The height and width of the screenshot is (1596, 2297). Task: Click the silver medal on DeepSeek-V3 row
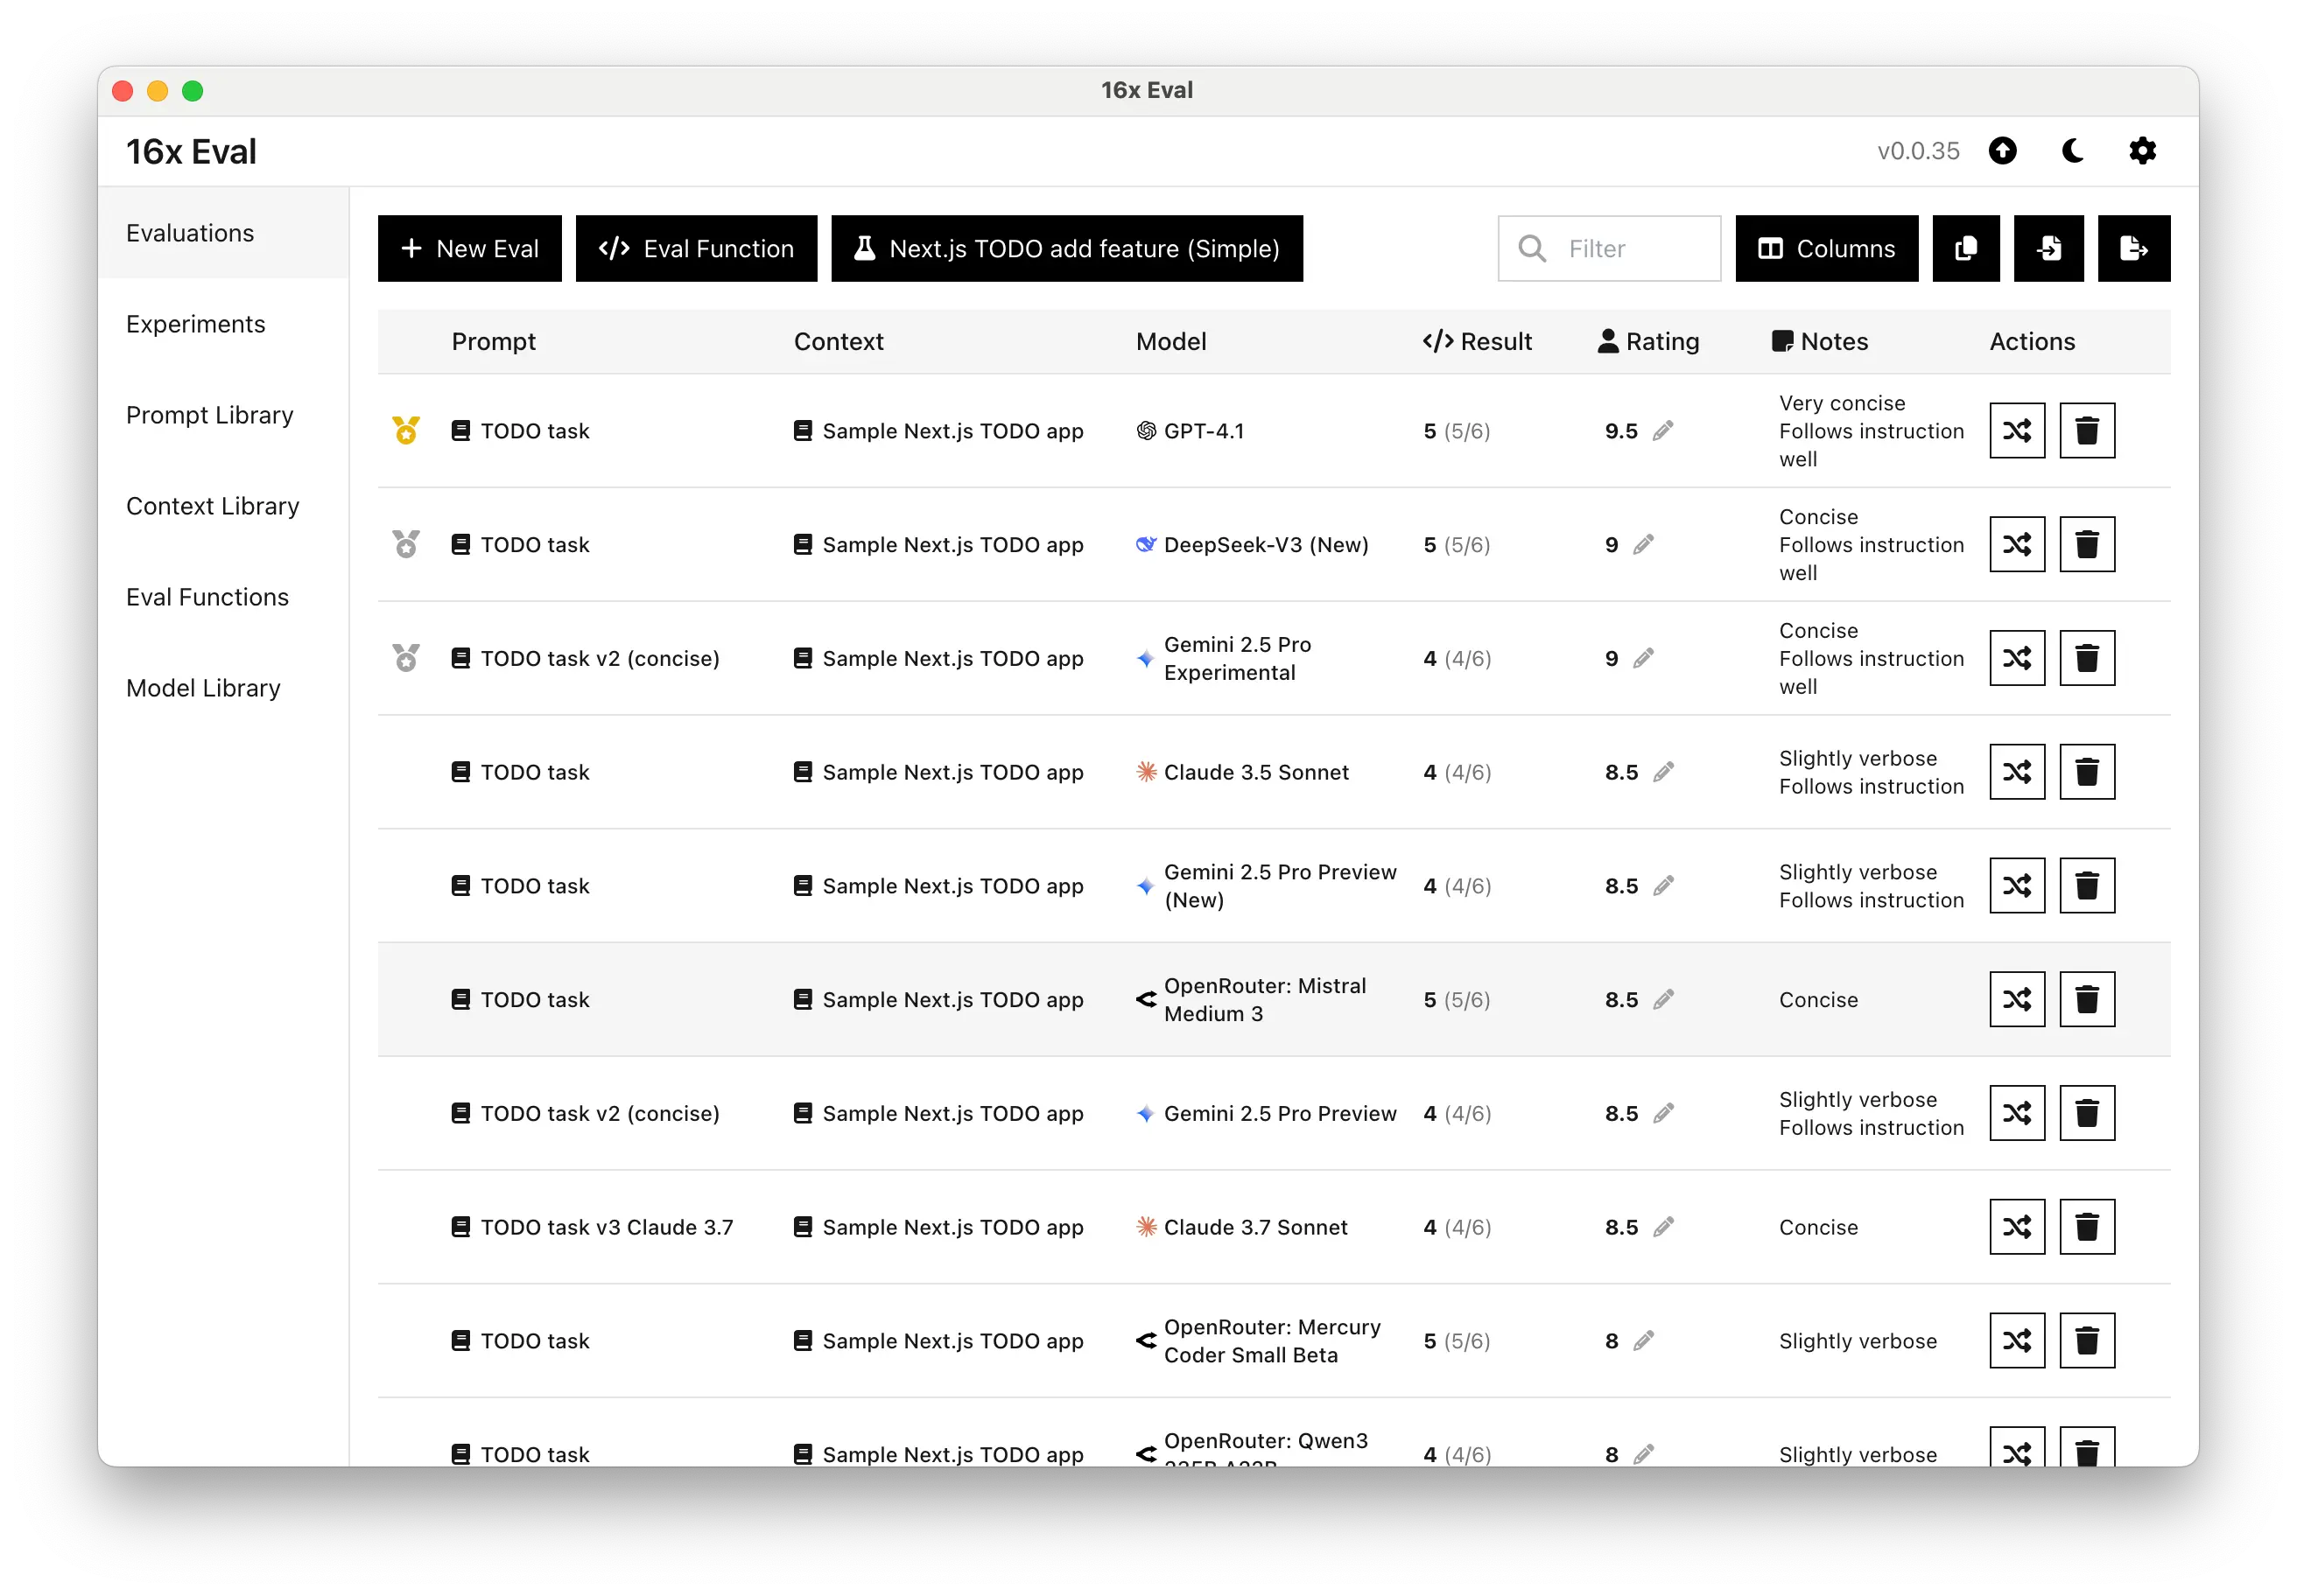coord(406,545)
